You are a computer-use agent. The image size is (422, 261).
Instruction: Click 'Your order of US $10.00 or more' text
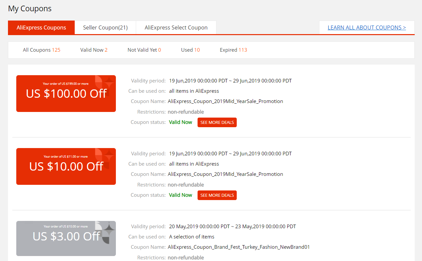click(66, 227)
